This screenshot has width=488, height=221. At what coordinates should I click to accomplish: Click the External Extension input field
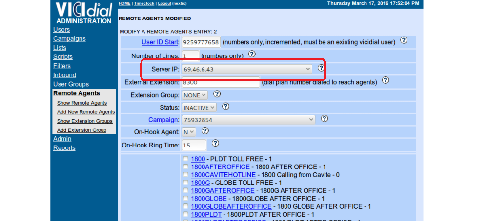click(221, 82)
